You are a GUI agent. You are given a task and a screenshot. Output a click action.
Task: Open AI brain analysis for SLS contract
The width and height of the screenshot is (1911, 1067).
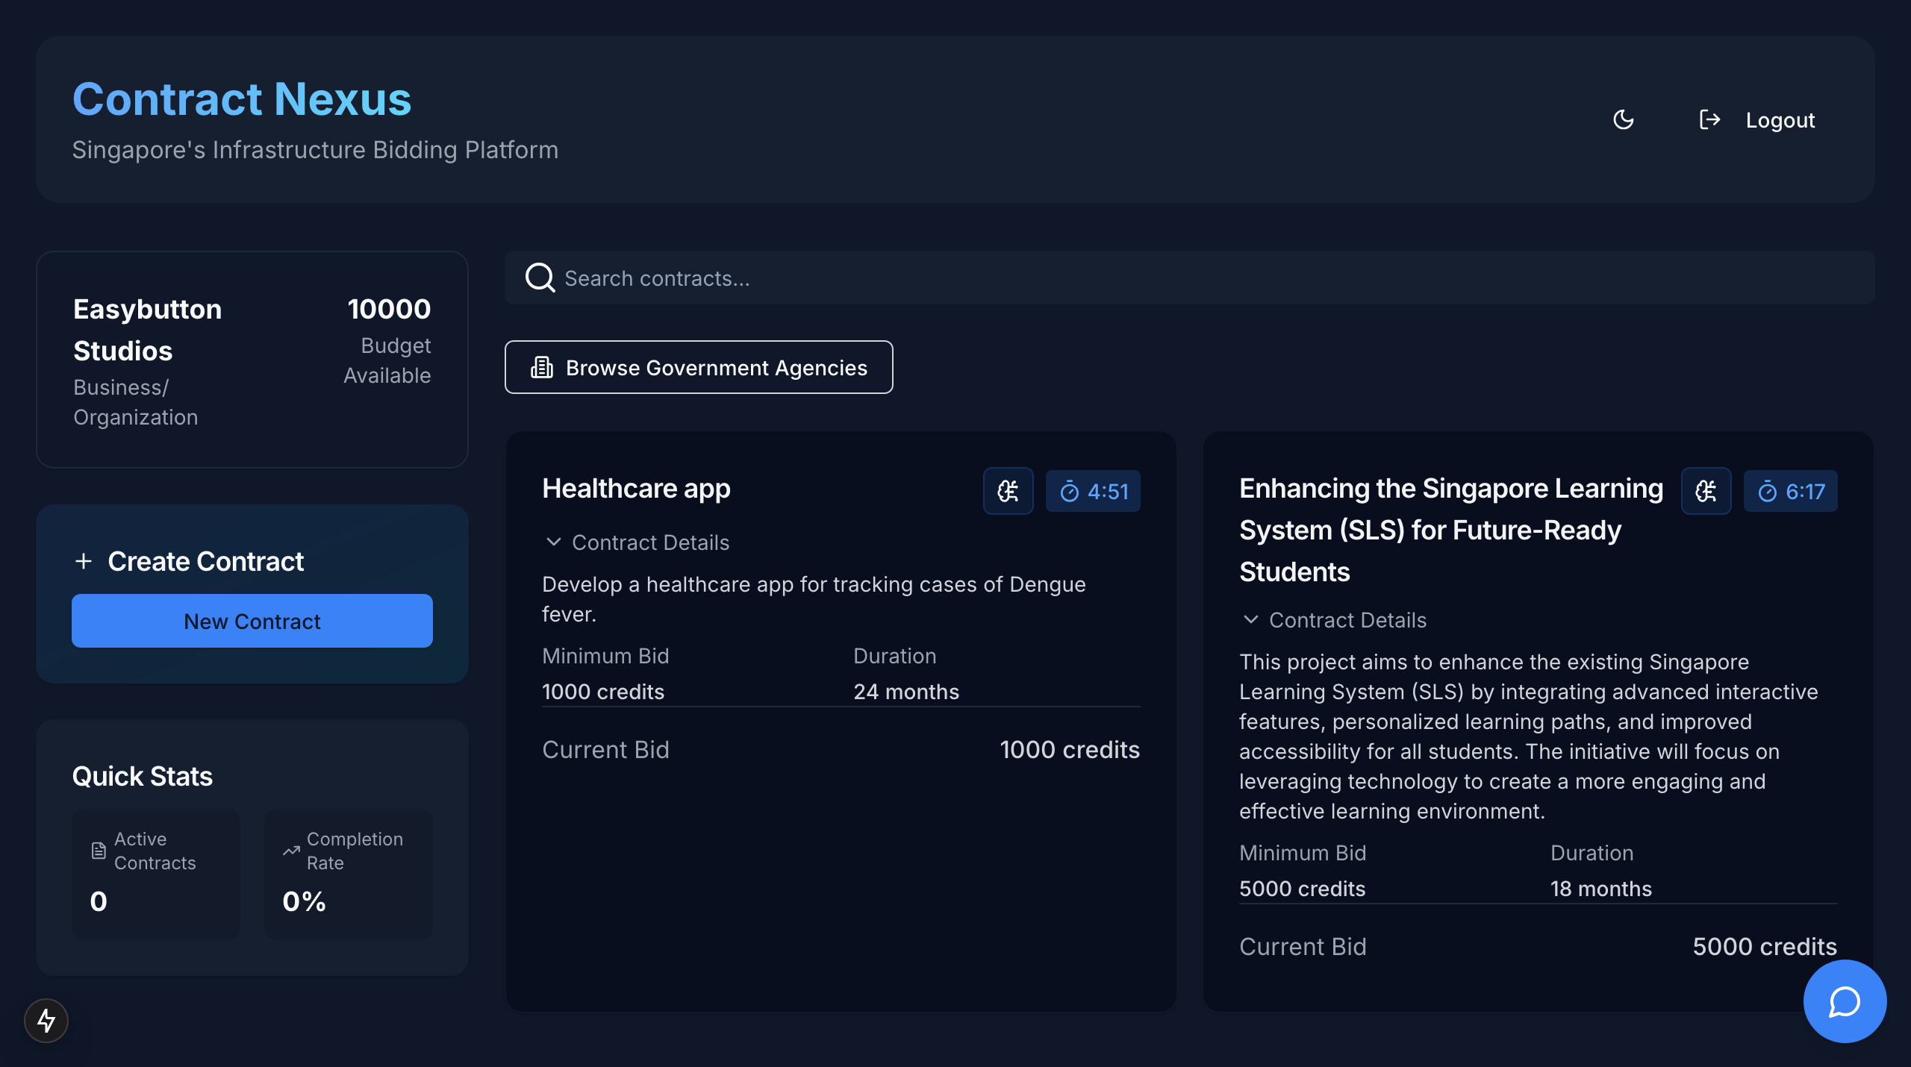click(1706, 491)
